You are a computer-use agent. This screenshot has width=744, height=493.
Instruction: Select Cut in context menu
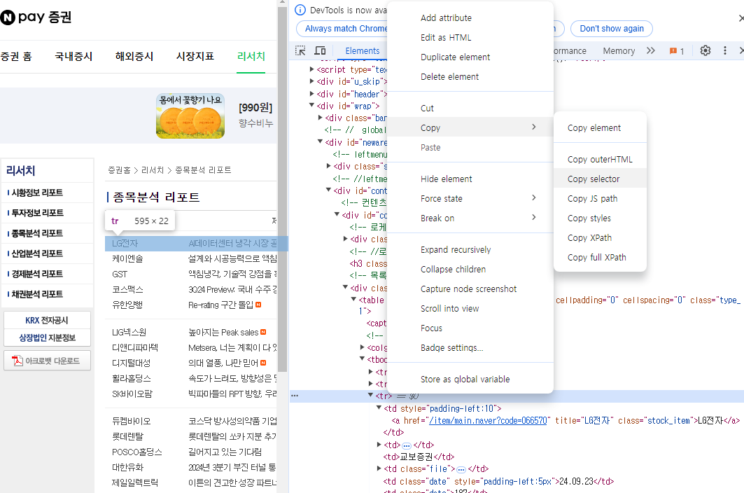click(470, 109)
